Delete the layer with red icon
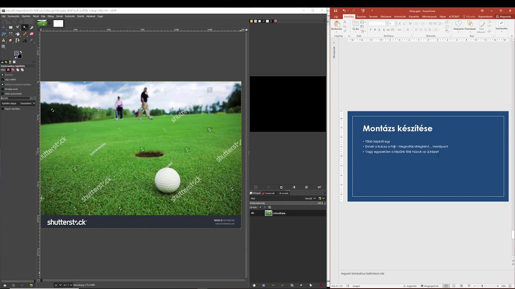Viewport: 515px width, 289px height. (x=321, y=285)
